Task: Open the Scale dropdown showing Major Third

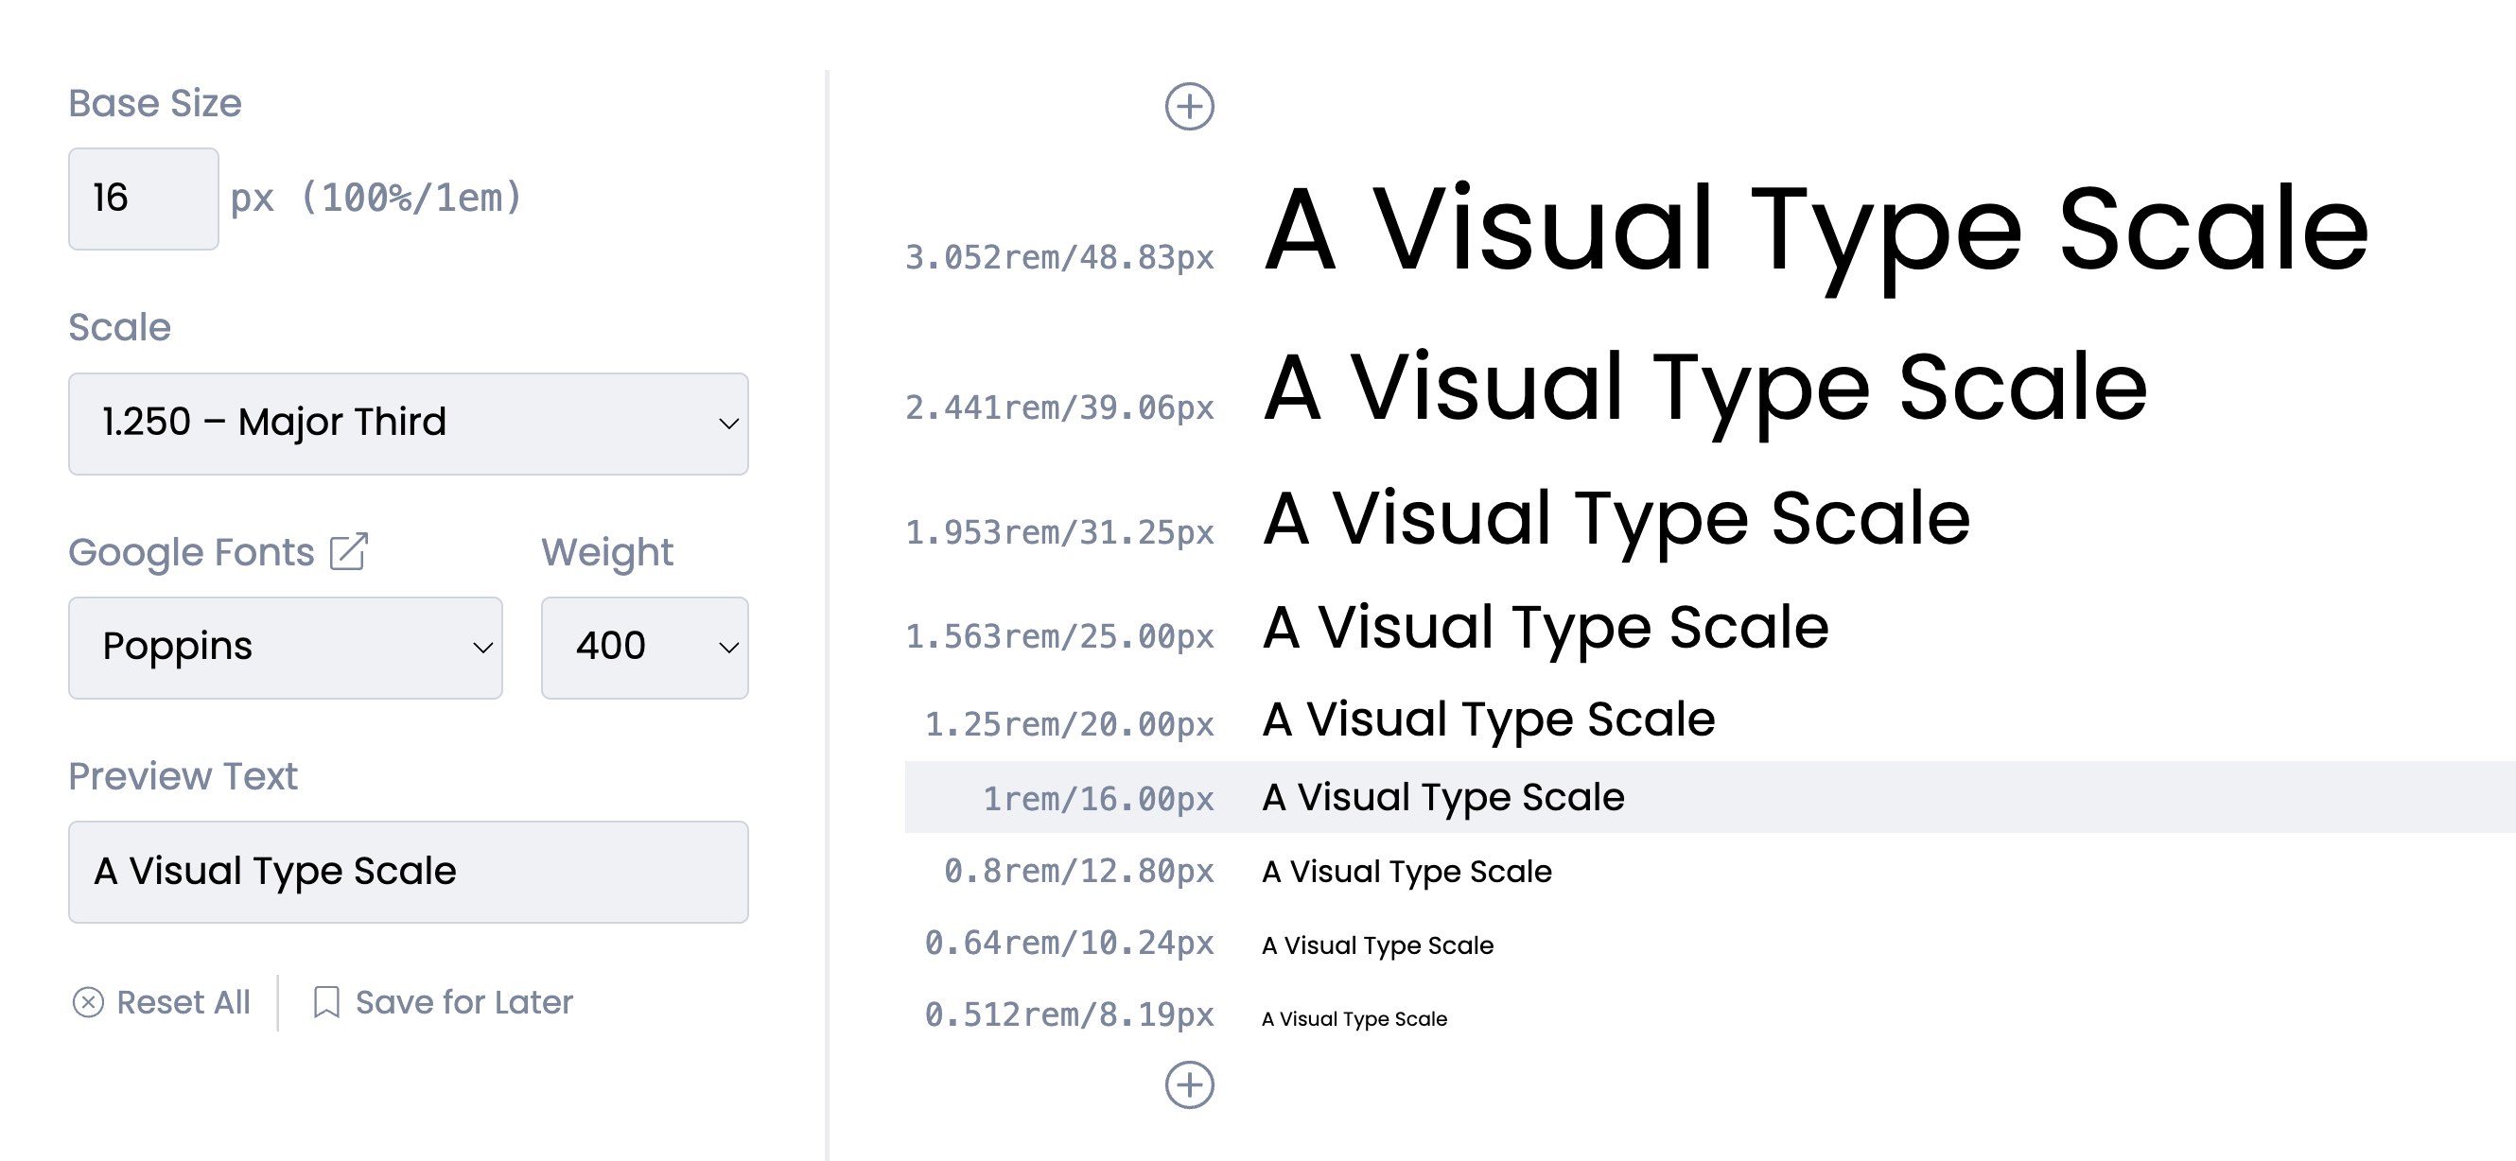Action: coord(409,424)
